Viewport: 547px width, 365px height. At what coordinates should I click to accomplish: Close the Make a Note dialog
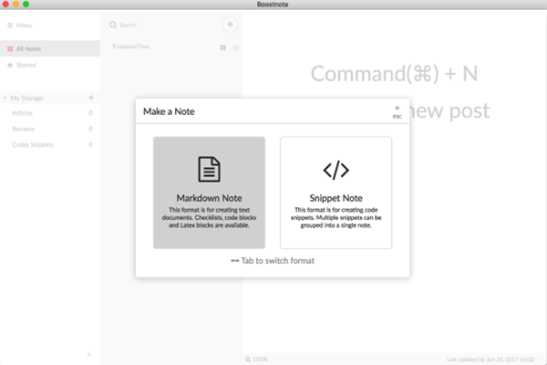tap(397, 111)
